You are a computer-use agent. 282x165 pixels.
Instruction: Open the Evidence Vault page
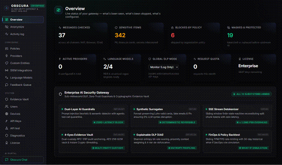pyautogui.click(x=23, y=99)
